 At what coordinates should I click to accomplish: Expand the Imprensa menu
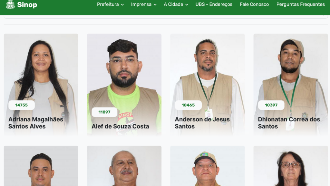point(143,5)
